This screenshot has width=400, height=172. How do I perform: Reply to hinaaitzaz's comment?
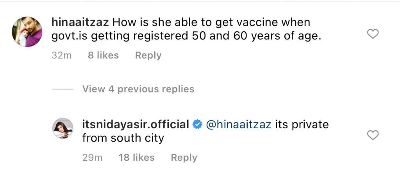click(148, 56)
